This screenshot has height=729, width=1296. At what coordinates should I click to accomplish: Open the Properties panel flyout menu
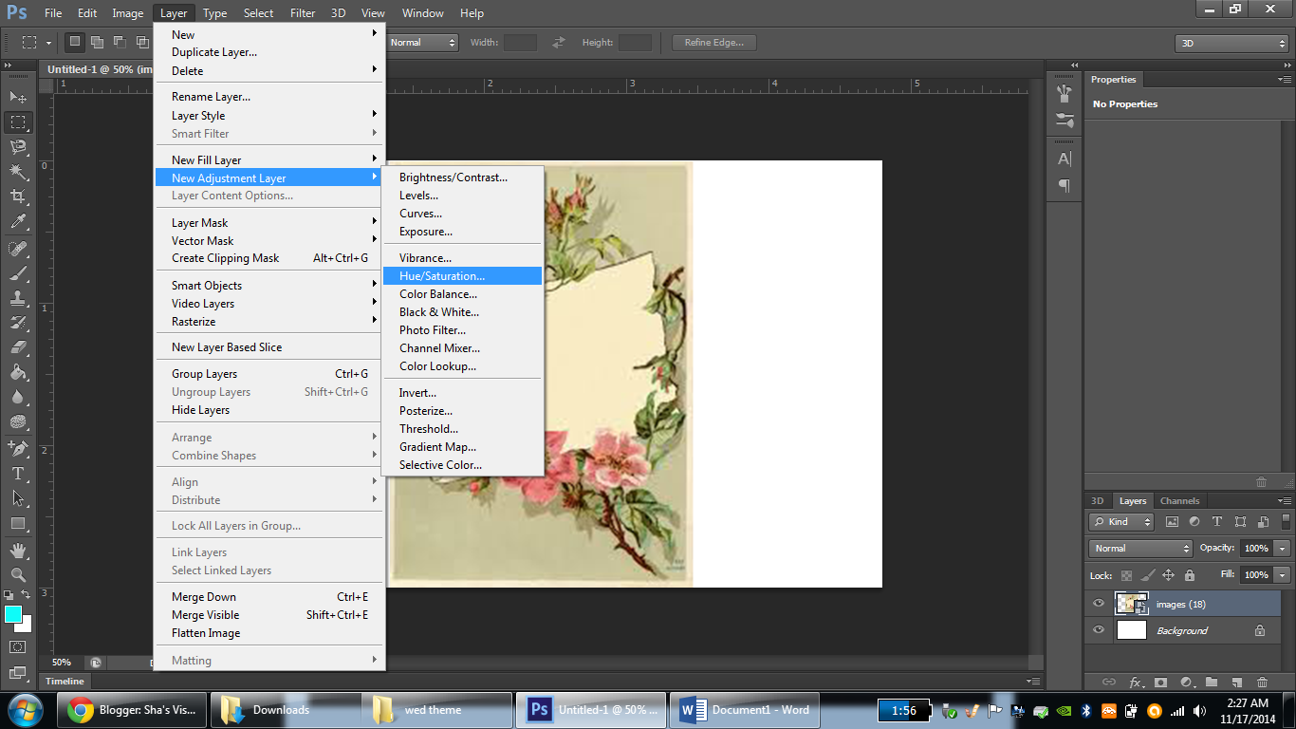pyautogui.click(x=1283, y=80)
